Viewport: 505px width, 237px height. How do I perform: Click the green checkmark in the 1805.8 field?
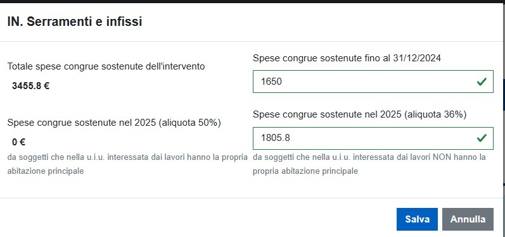(482, 138)
